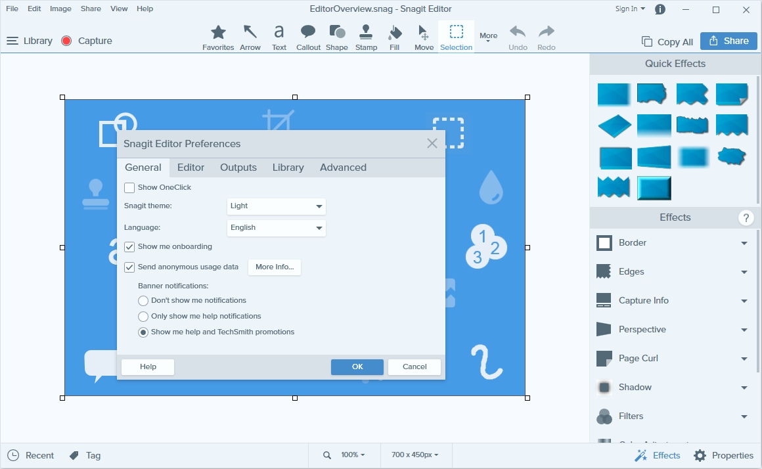Select the Callout tool
Image resolution: width=762 pixels, height=469 pixels.
pyautogui.click(x=308, y=37)
